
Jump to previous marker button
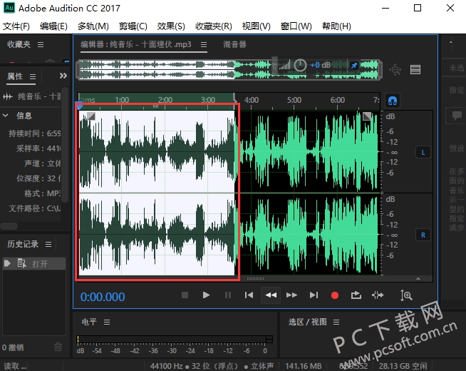249,295
